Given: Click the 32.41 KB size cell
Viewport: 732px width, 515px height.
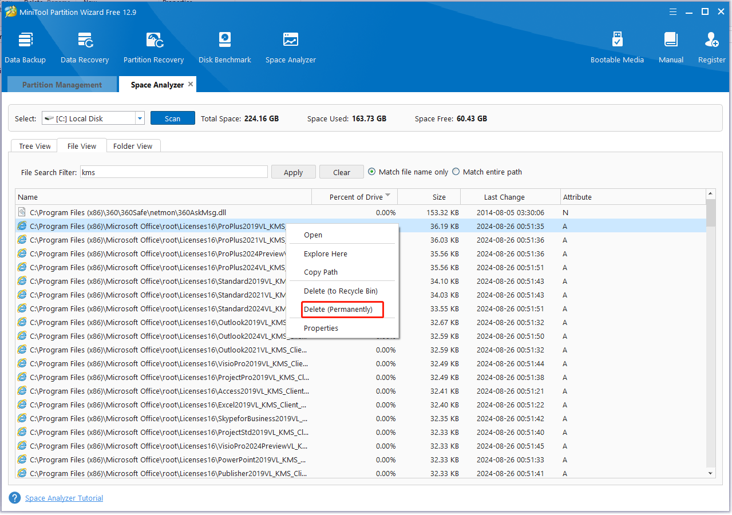Looking at the screenshot, I should tap(444, 391).
